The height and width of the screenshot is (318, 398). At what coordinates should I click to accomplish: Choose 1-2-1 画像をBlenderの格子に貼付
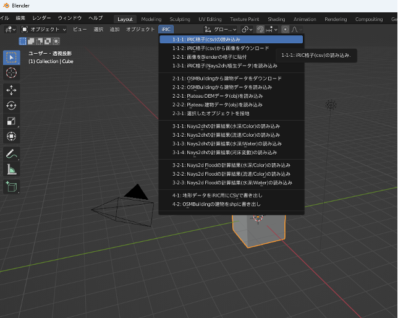231,57
